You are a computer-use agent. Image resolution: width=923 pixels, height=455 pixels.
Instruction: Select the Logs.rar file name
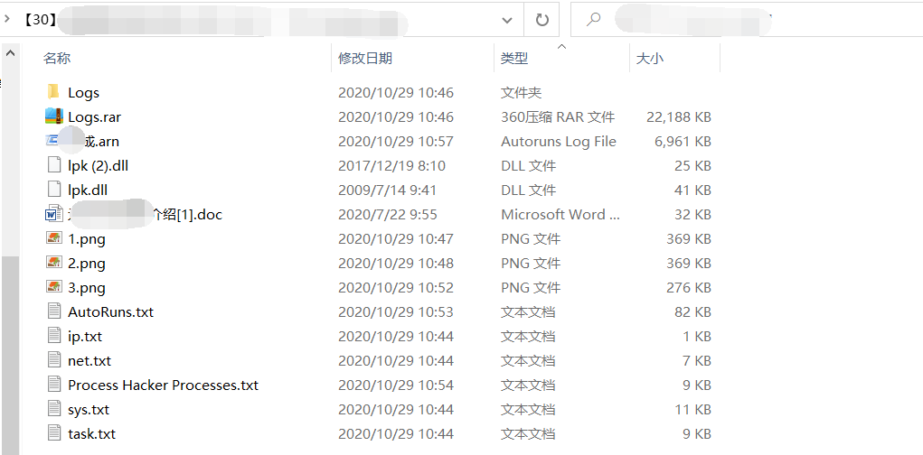(94, 116)
